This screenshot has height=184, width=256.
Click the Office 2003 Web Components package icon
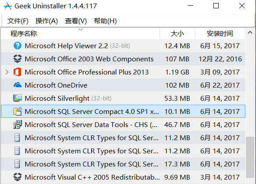click(17, 59)
